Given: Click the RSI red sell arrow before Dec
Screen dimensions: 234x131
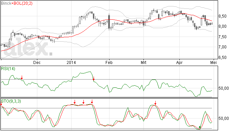Looking at the screenshot, I should 22,78.
